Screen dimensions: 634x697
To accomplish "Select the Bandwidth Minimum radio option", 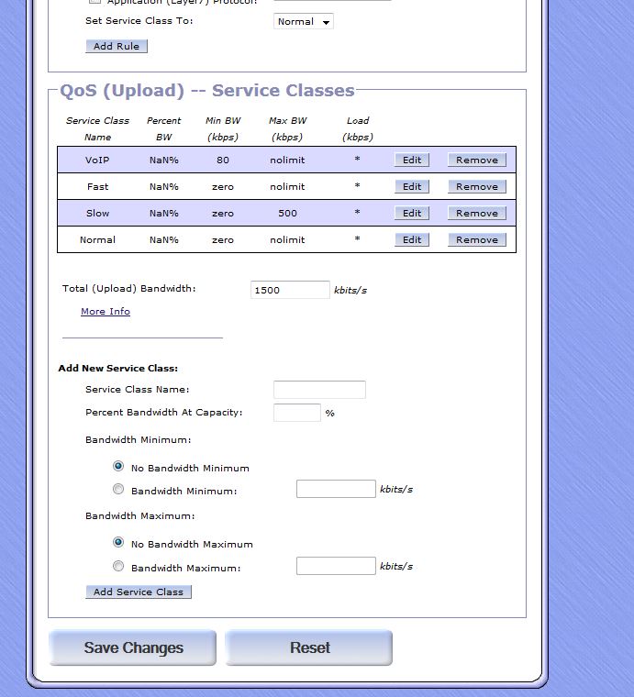I will [x=118, y=490].
